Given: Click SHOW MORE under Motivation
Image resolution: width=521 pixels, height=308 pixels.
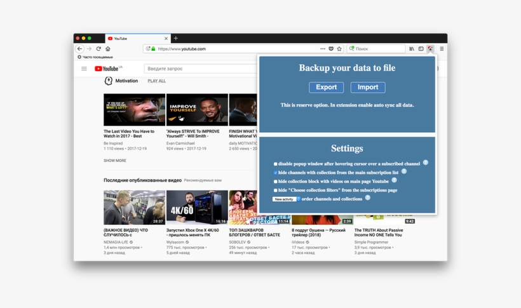Looking at the screenshot, I should tap(115, 161).
